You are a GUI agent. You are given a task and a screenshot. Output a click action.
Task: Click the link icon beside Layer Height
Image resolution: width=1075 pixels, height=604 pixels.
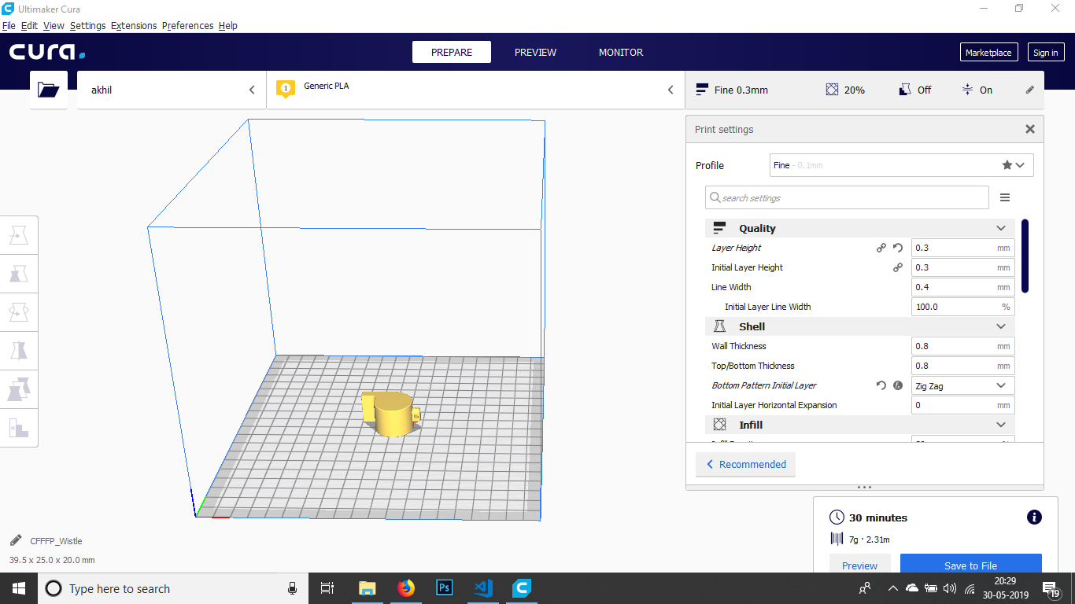[x=881, y=248]
